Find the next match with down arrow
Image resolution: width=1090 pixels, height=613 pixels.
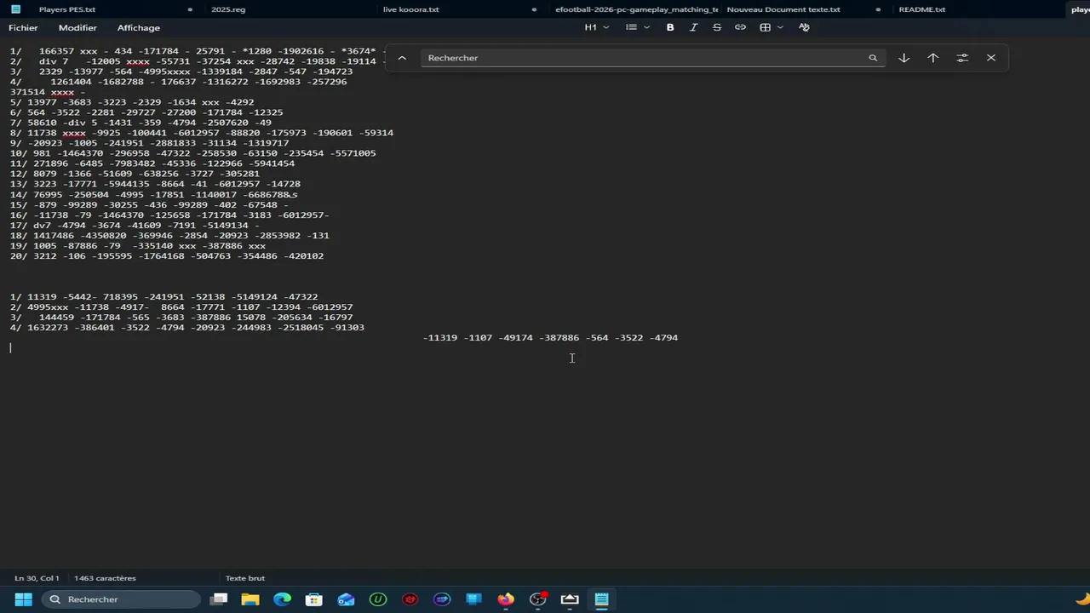pos(904,58)
